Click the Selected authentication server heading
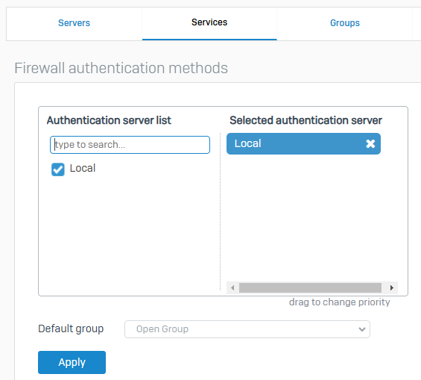Viewport: 421px width, 380px height. [306, 120]
